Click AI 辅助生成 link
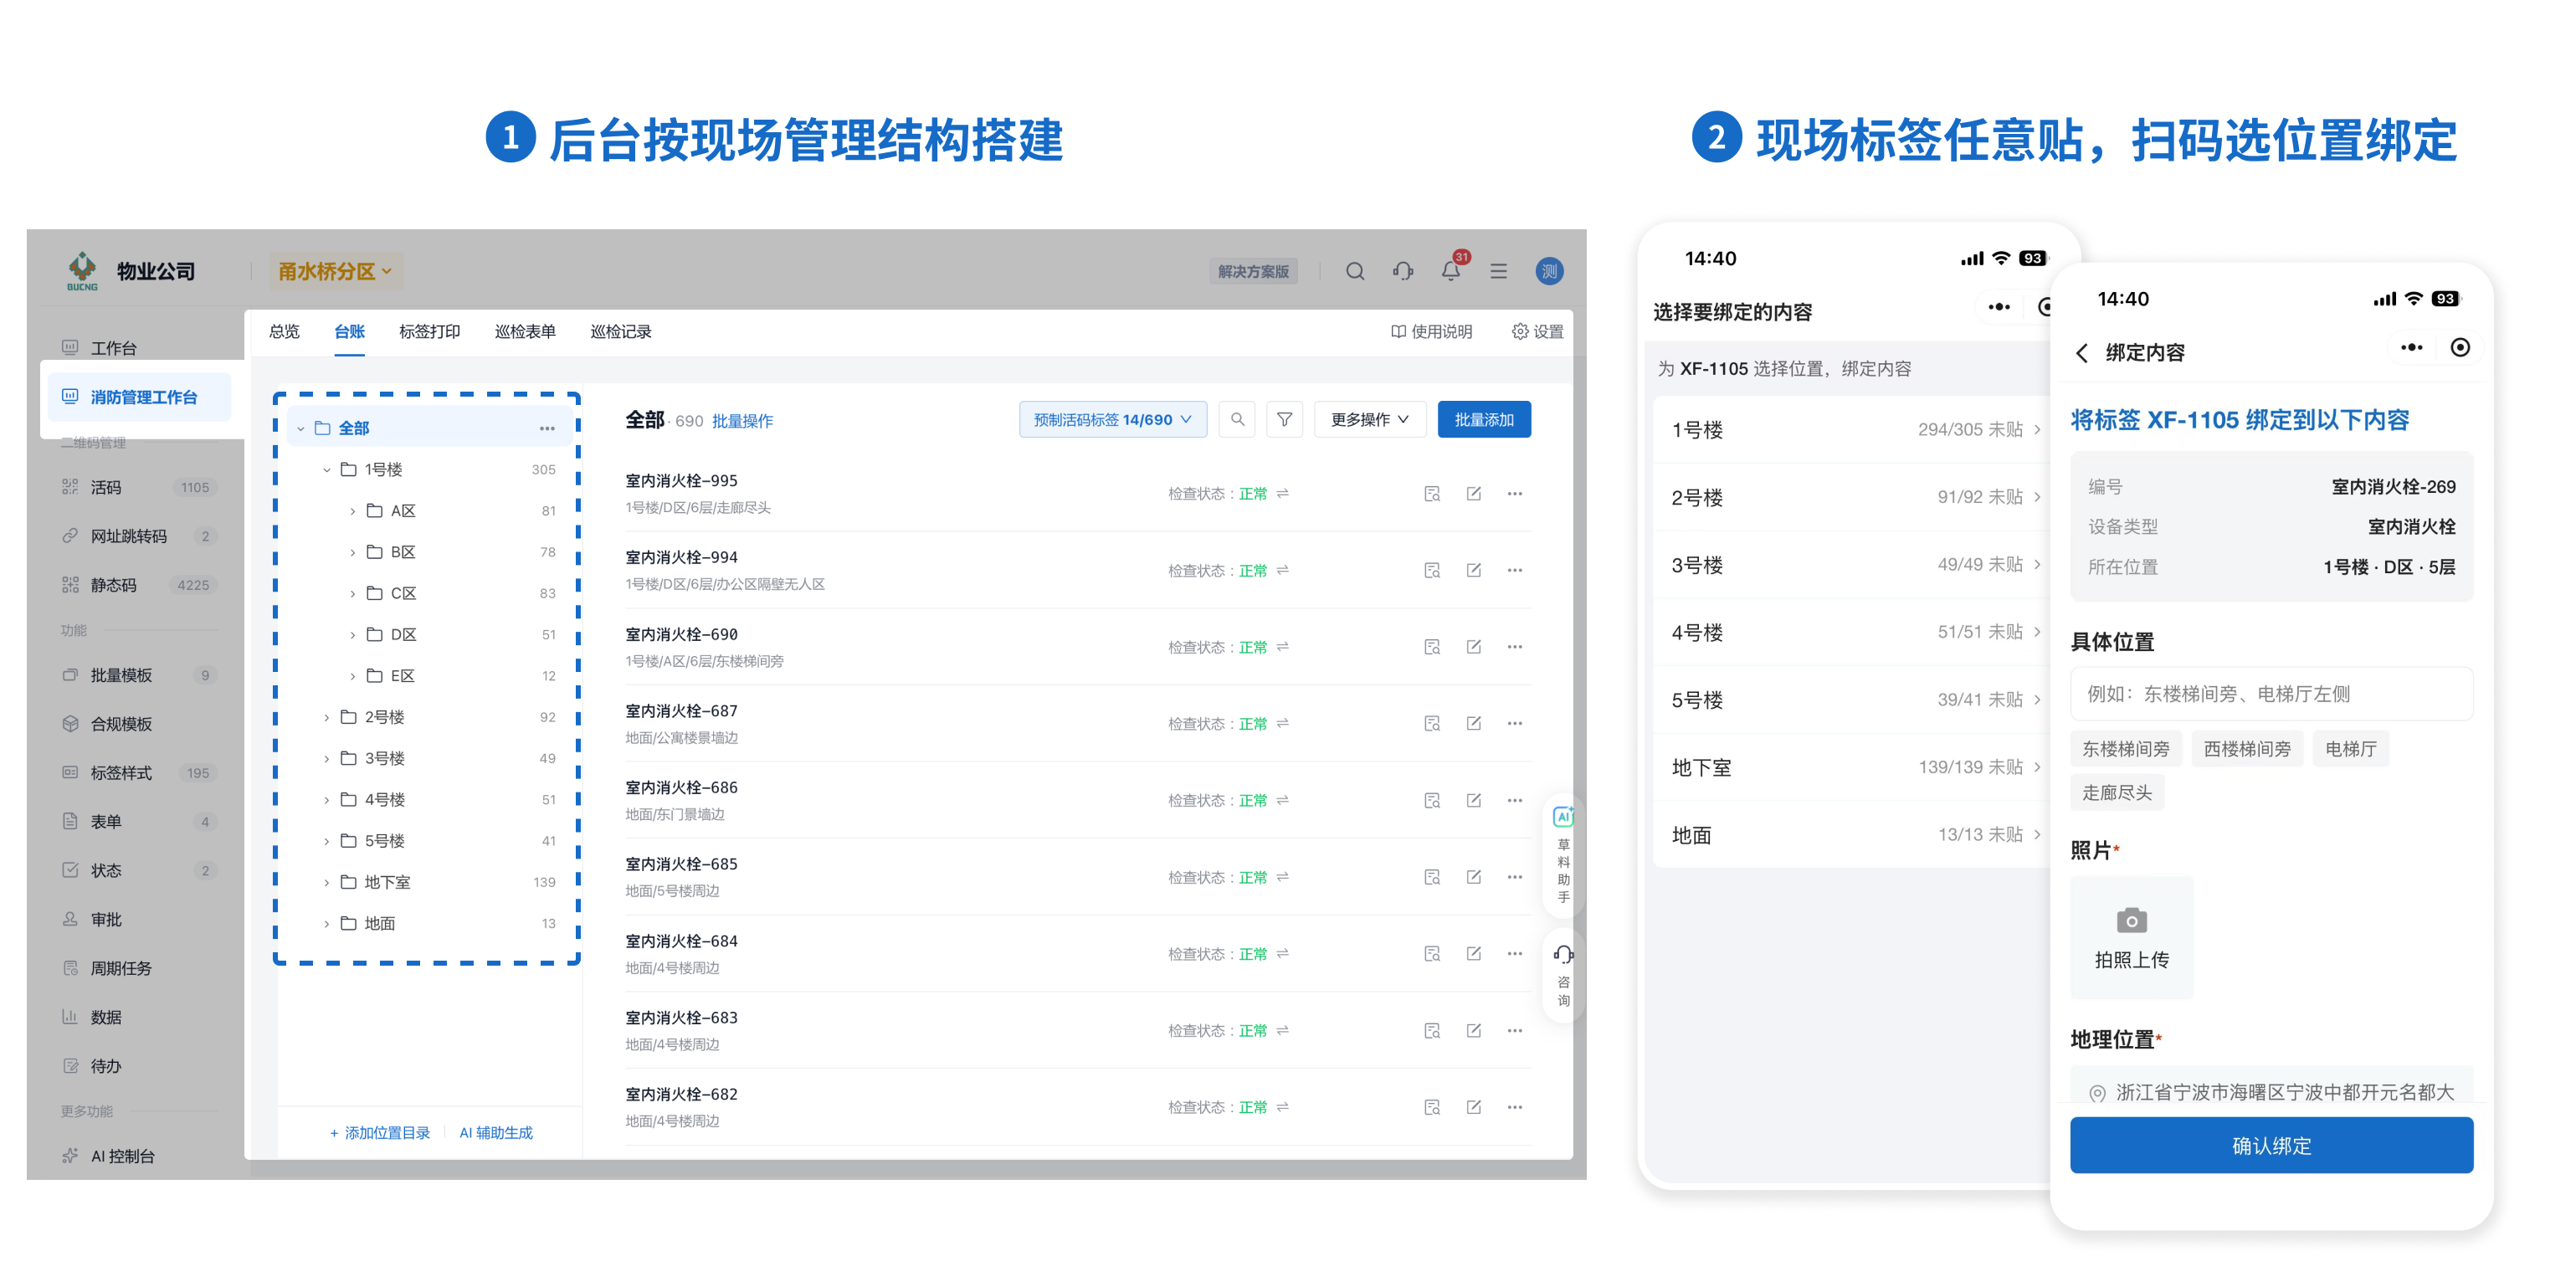 click(496, 1132)
